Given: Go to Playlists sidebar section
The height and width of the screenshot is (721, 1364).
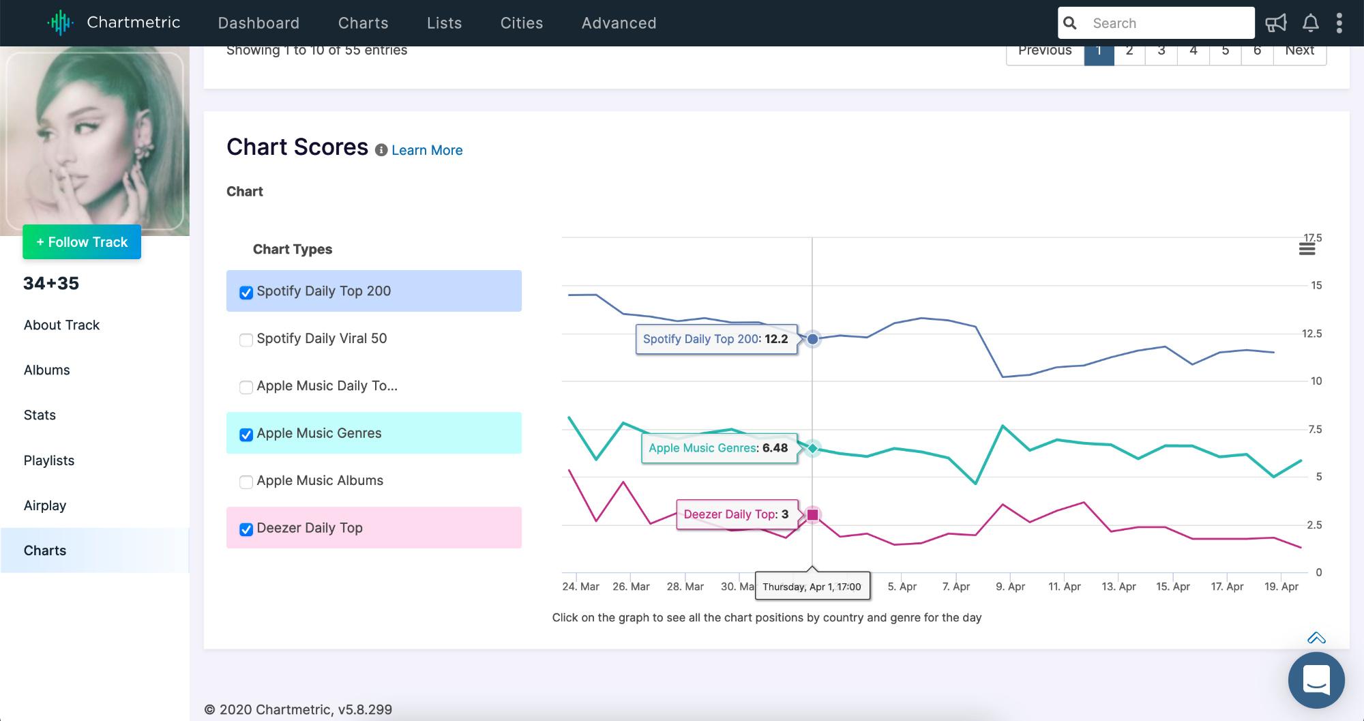Looking at the screenshot, I should [x=49, y=460].
